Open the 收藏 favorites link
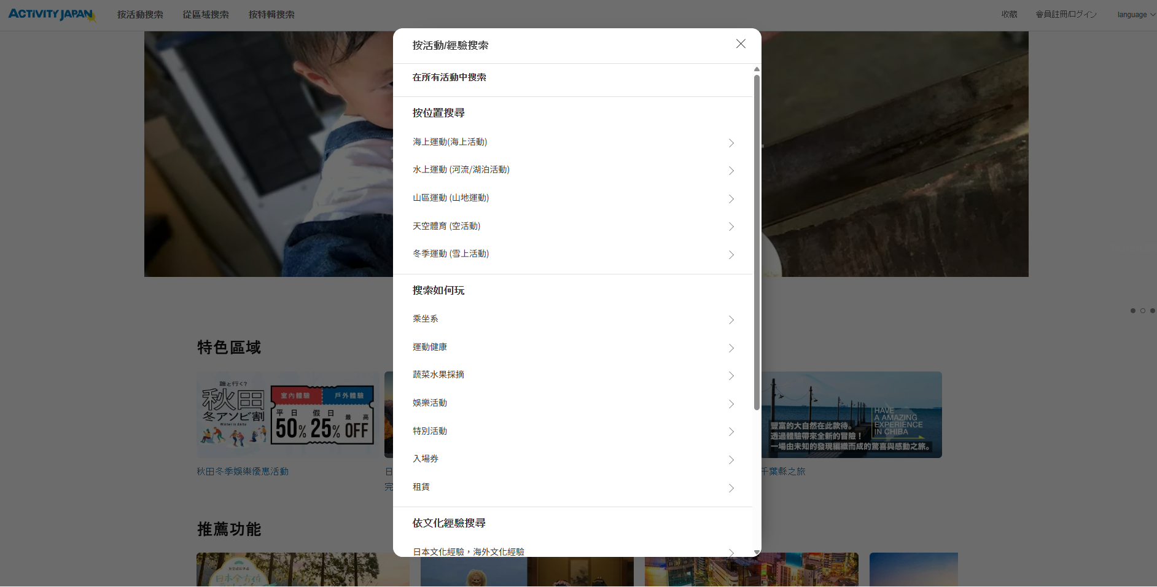Screen dimensions: 1157x587 (1010, 14)
